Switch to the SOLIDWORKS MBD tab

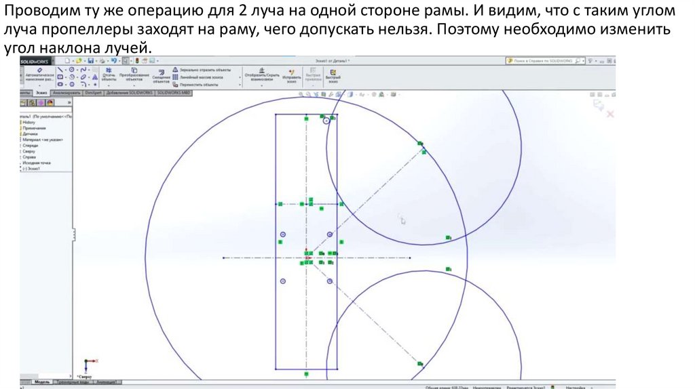[x=174, y=92]
